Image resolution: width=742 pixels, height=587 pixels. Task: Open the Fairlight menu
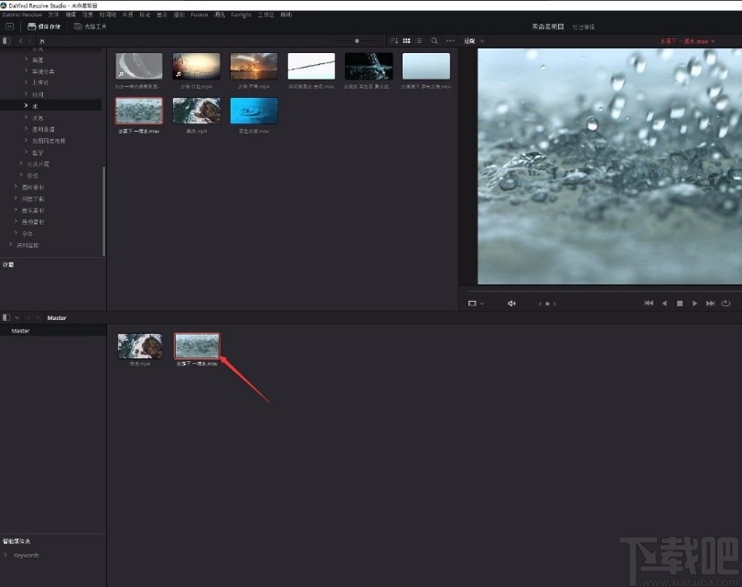[241, 15]
